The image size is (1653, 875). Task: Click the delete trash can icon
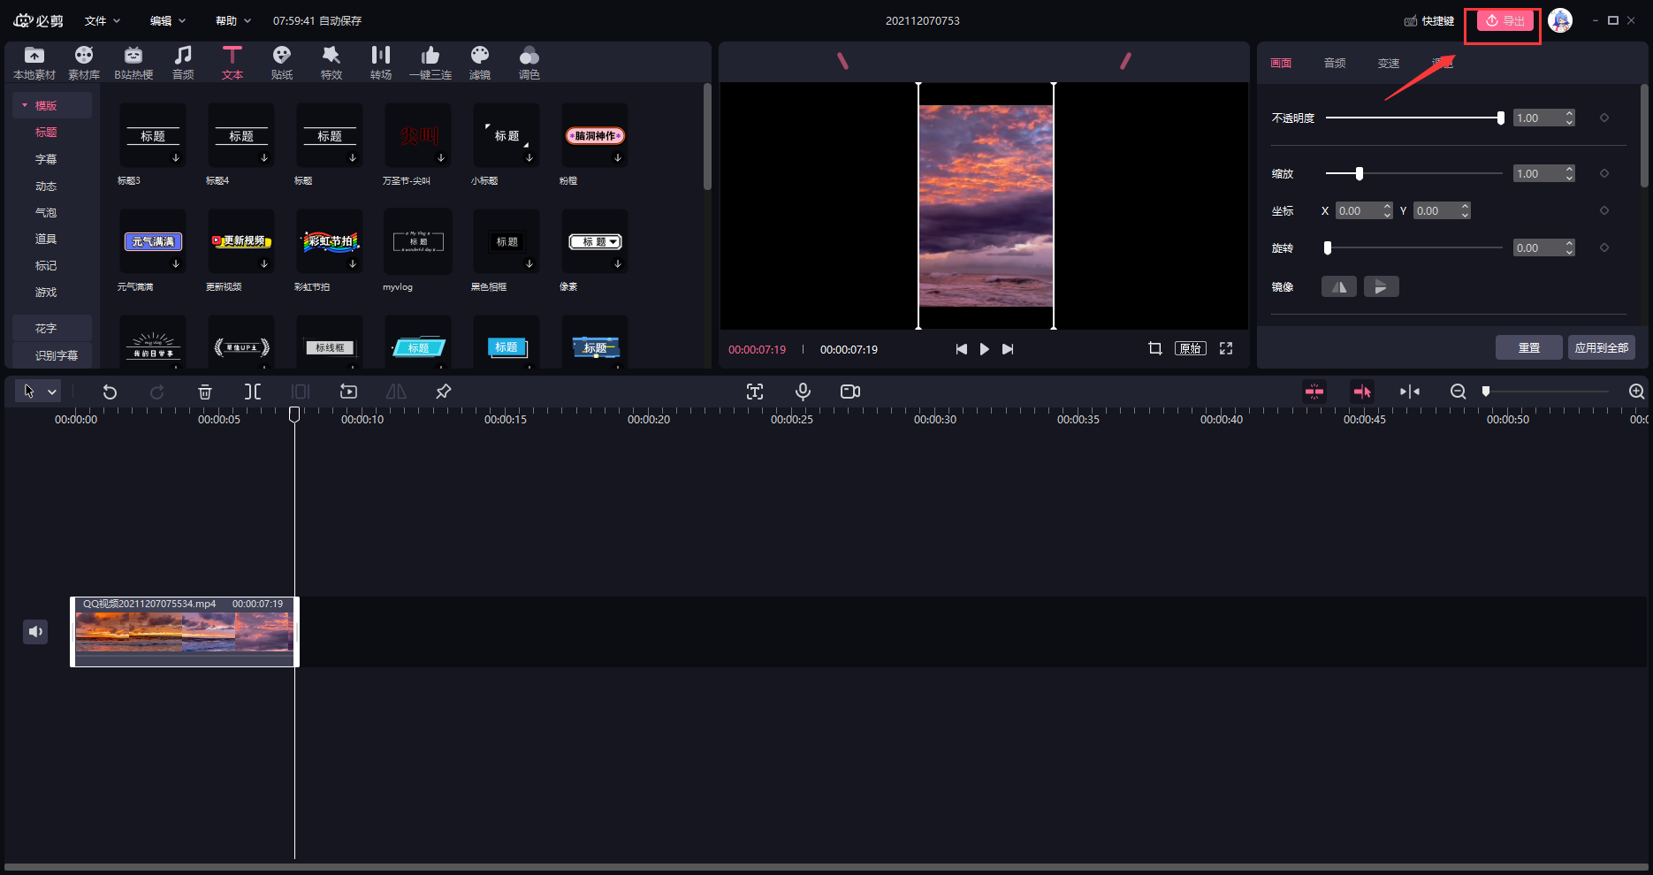click(x=205, y=392)
